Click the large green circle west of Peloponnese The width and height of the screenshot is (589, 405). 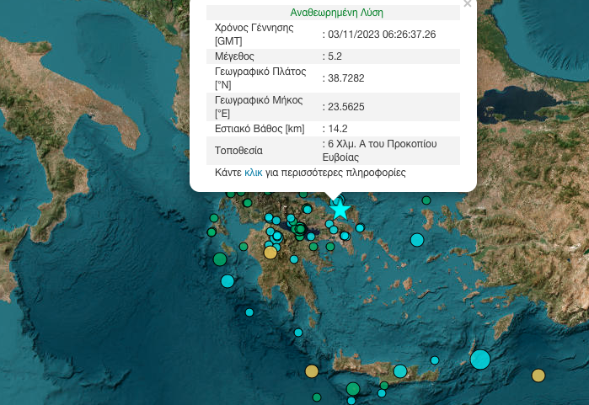coord(220,259)
